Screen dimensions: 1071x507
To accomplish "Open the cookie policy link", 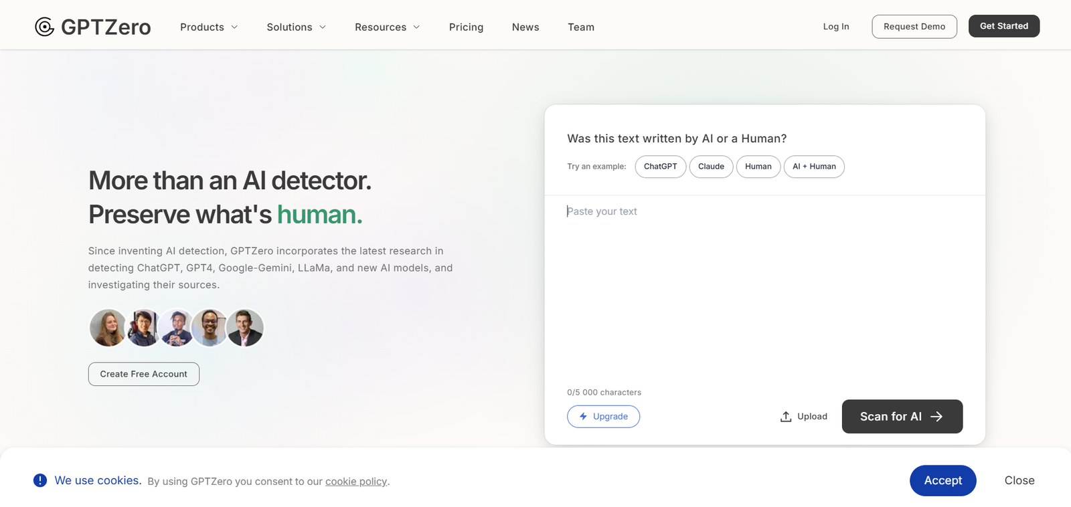I will click(x=356, y=482).
